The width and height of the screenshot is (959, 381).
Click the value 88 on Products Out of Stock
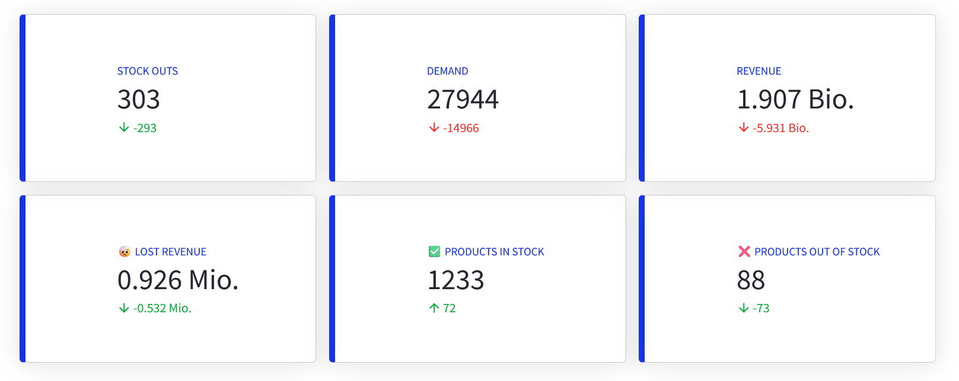click(x=751, y=280)
